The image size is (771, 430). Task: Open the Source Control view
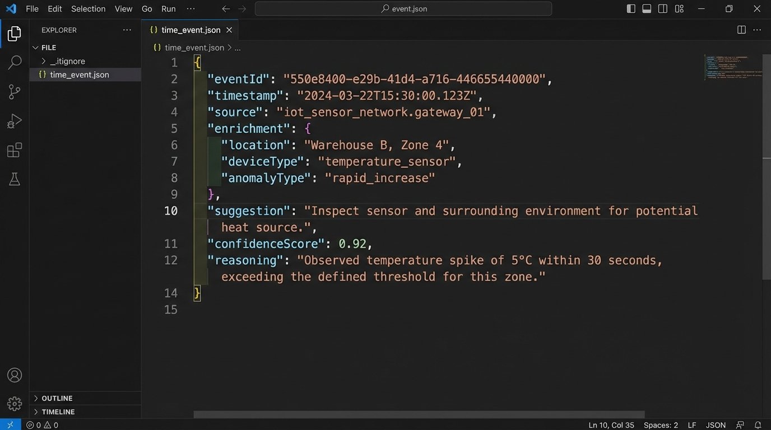click(x=14, y=91)
